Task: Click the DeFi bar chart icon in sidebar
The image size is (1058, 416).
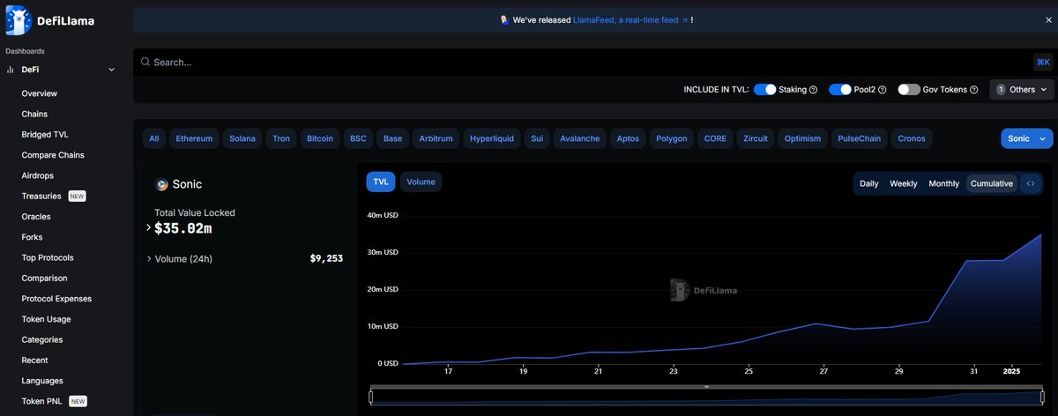Action: click(x=10, y=70)
